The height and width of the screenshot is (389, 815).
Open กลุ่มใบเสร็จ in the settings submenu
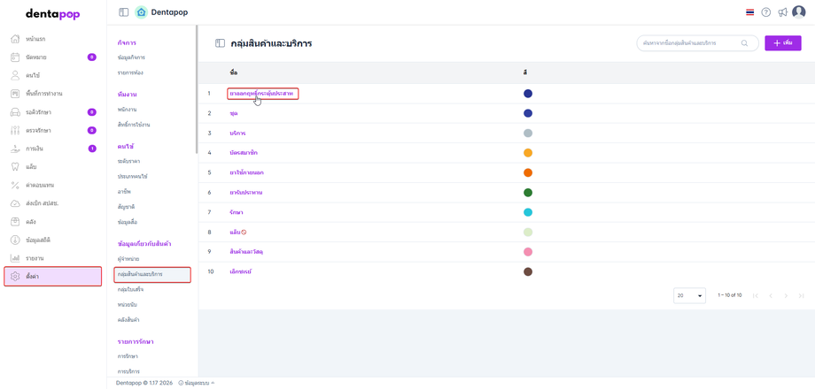130,290
